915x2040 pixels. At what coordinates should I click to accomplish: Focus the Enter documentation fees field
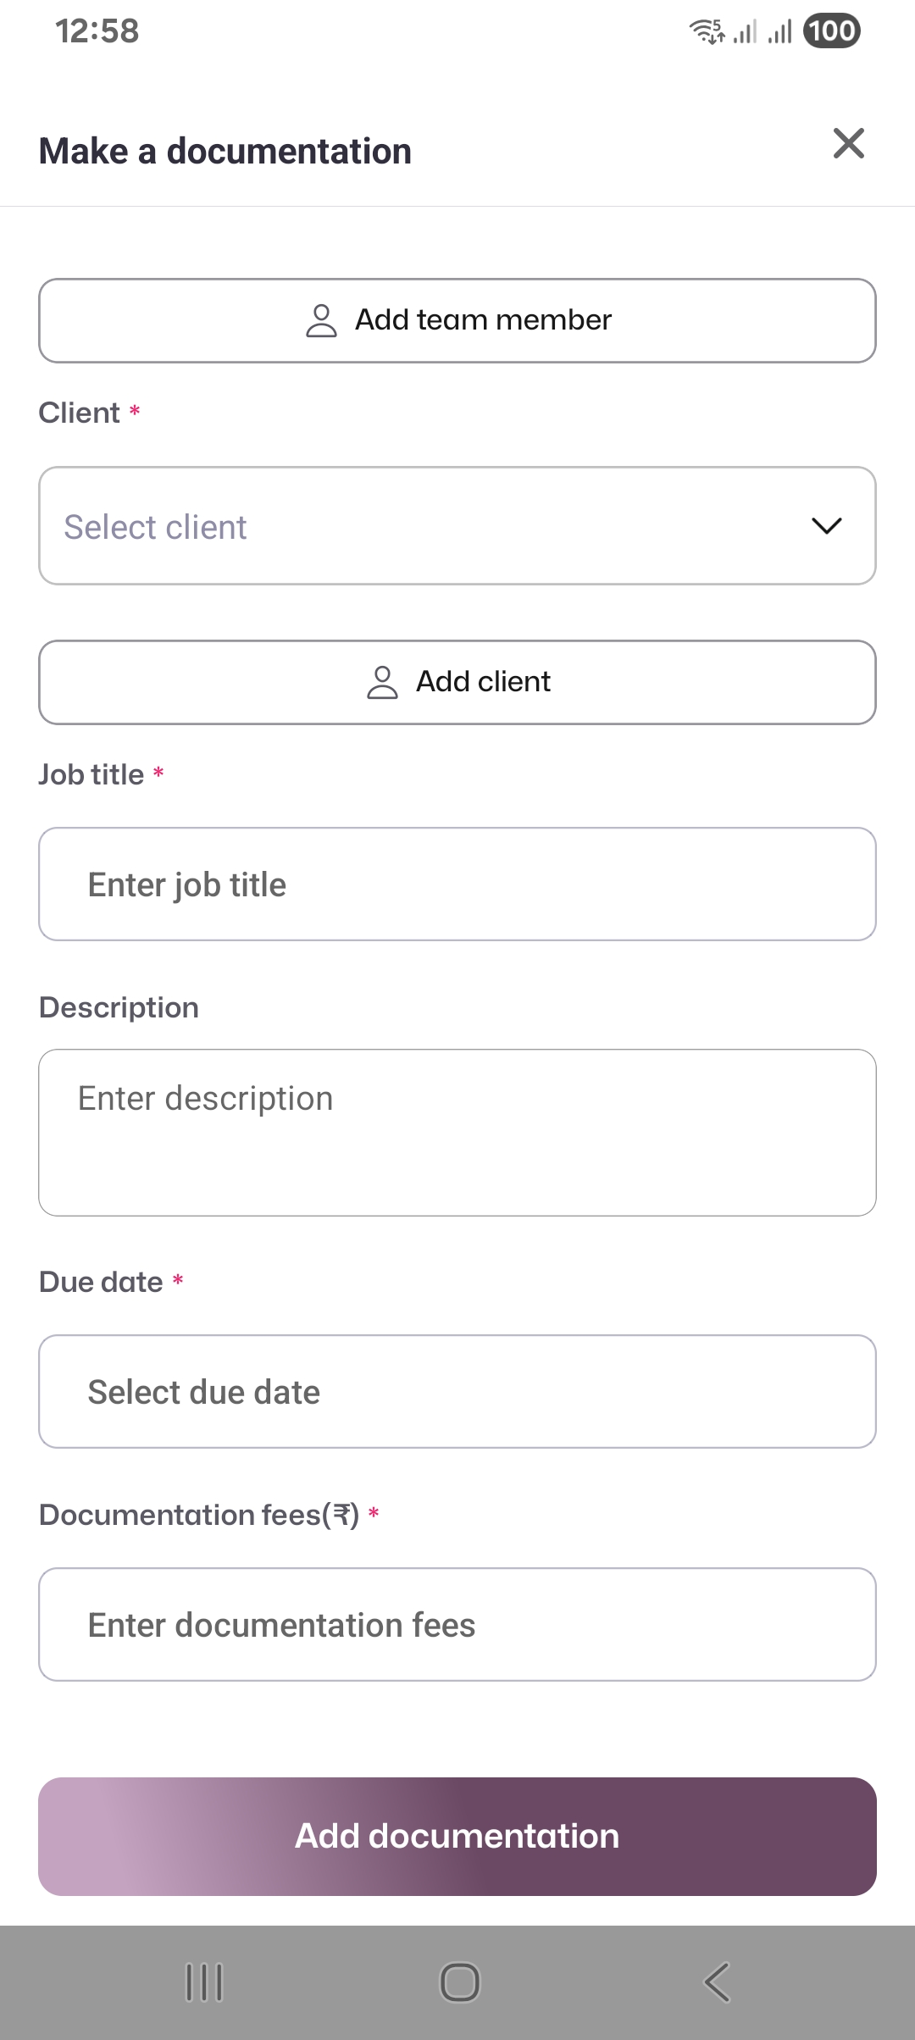[457, 1625]
